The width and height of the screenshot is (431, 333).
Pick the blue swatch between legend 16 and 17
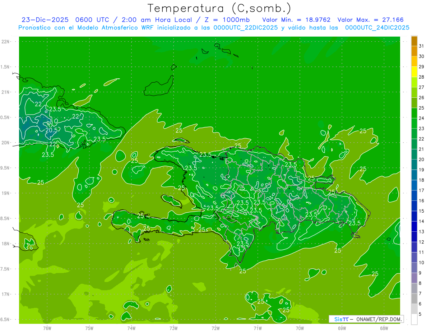pyautogui.click(x=414, y=195)
